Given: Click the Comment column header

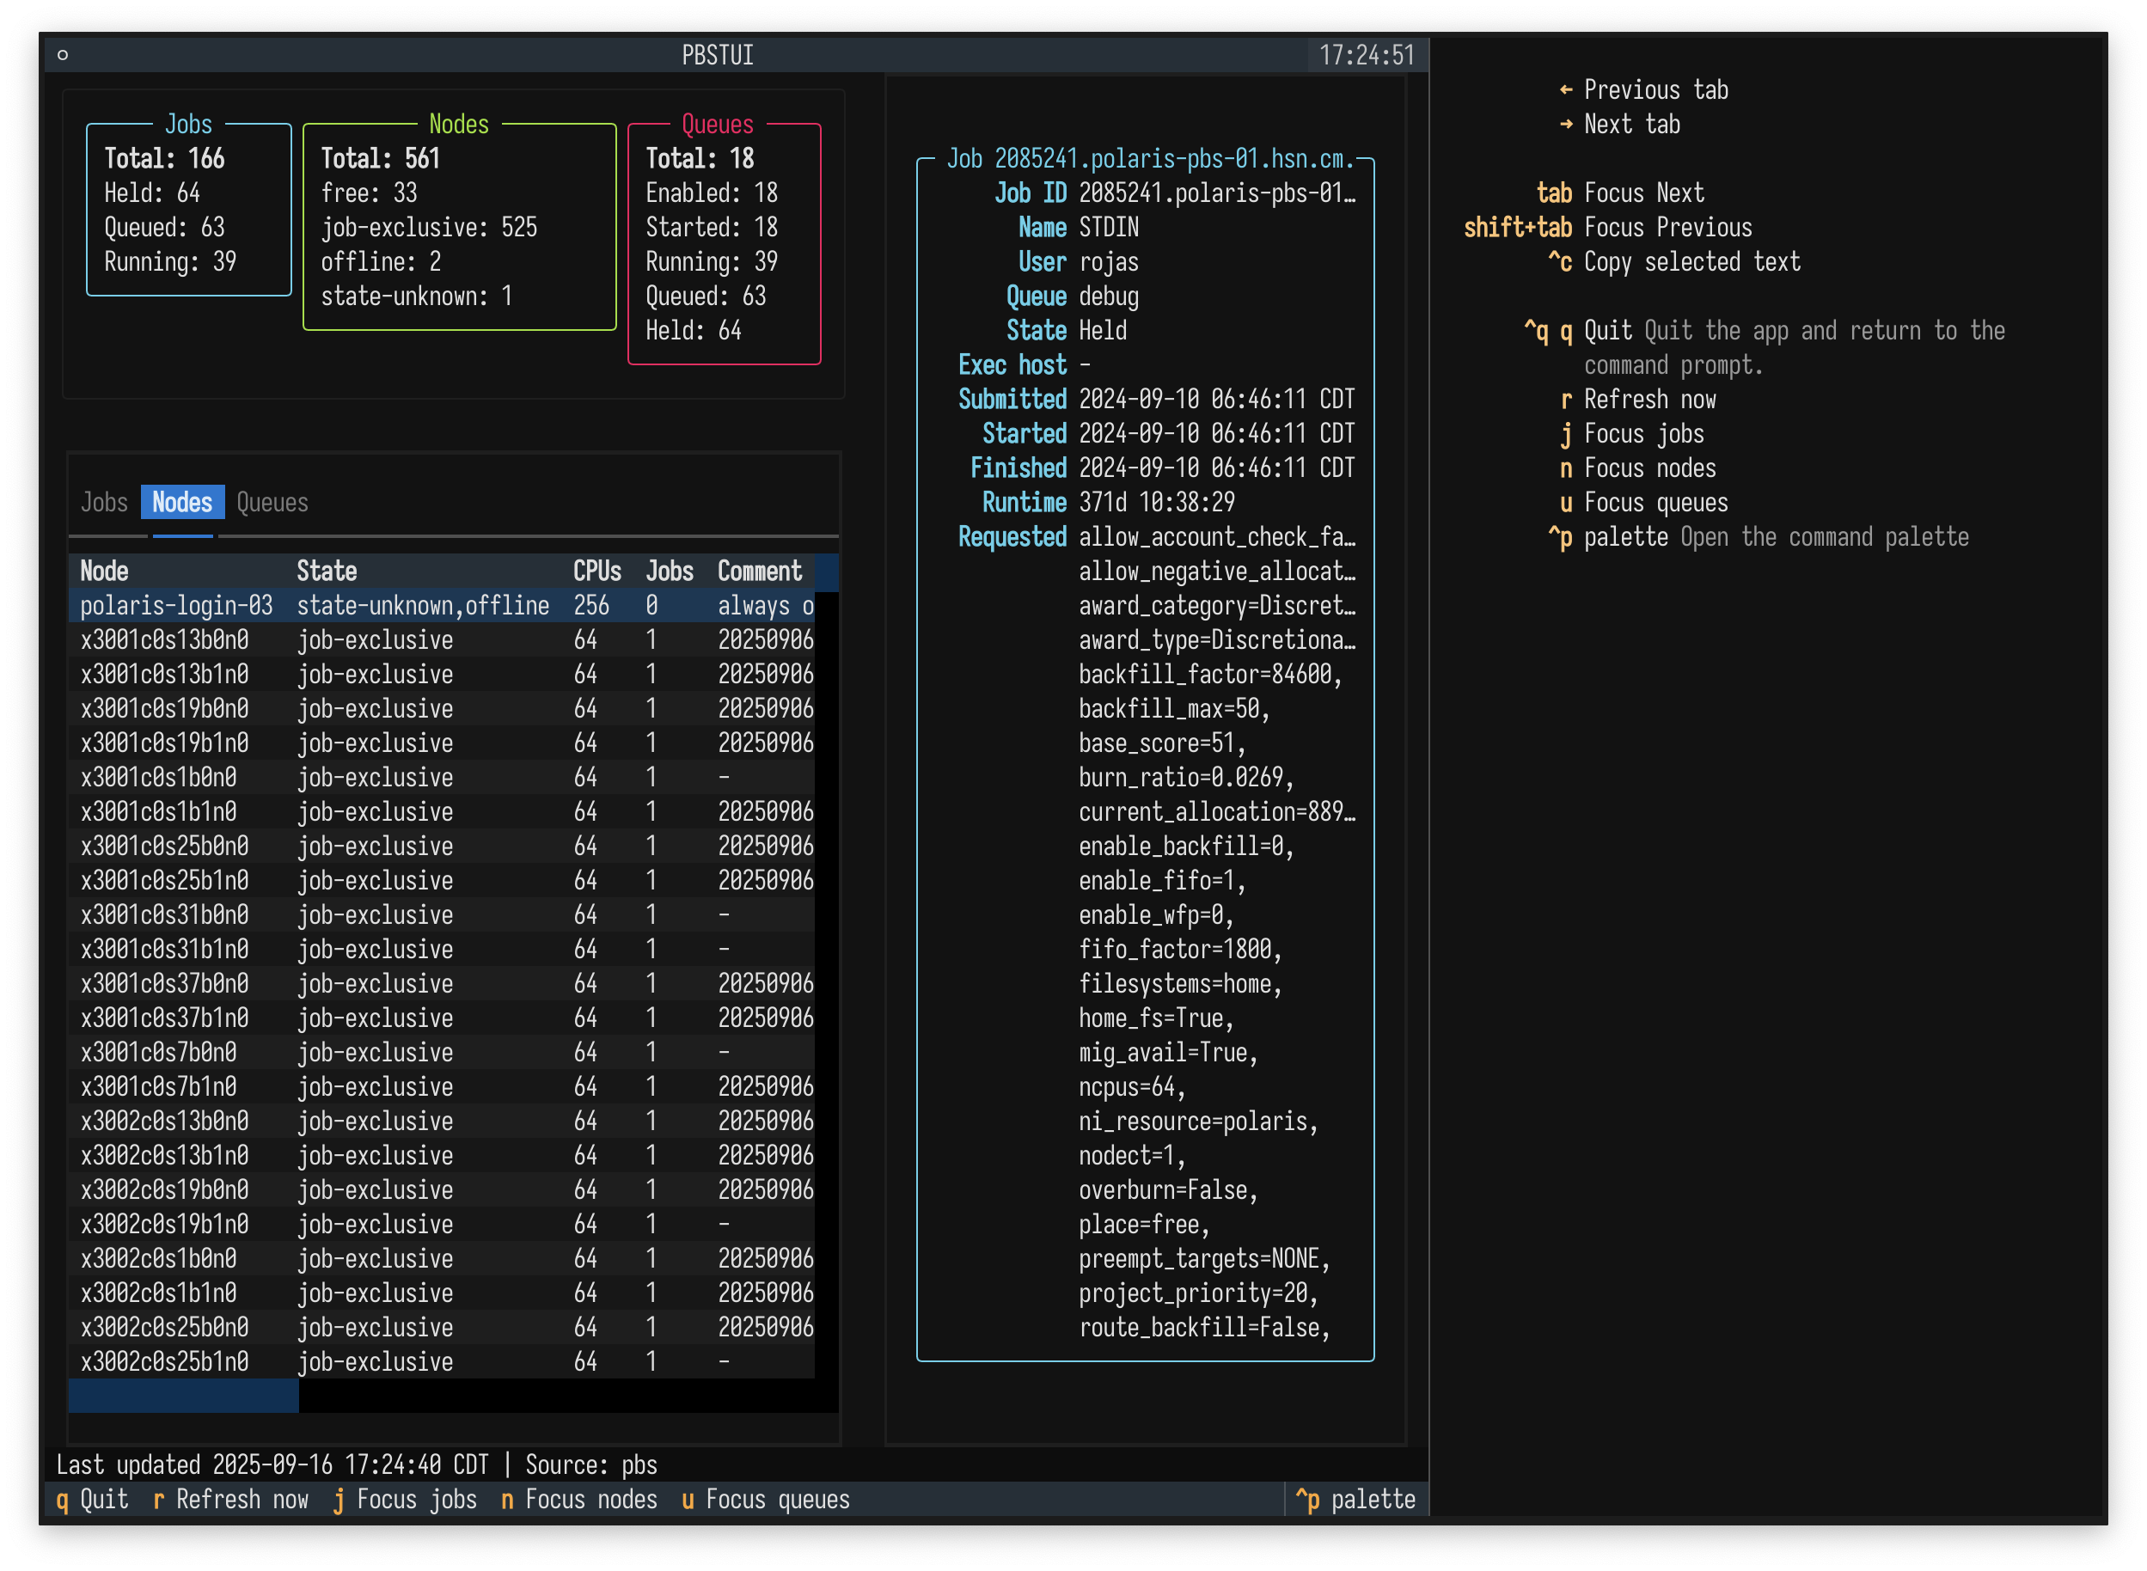Looking at the screenshot, I should coord(760,571).
